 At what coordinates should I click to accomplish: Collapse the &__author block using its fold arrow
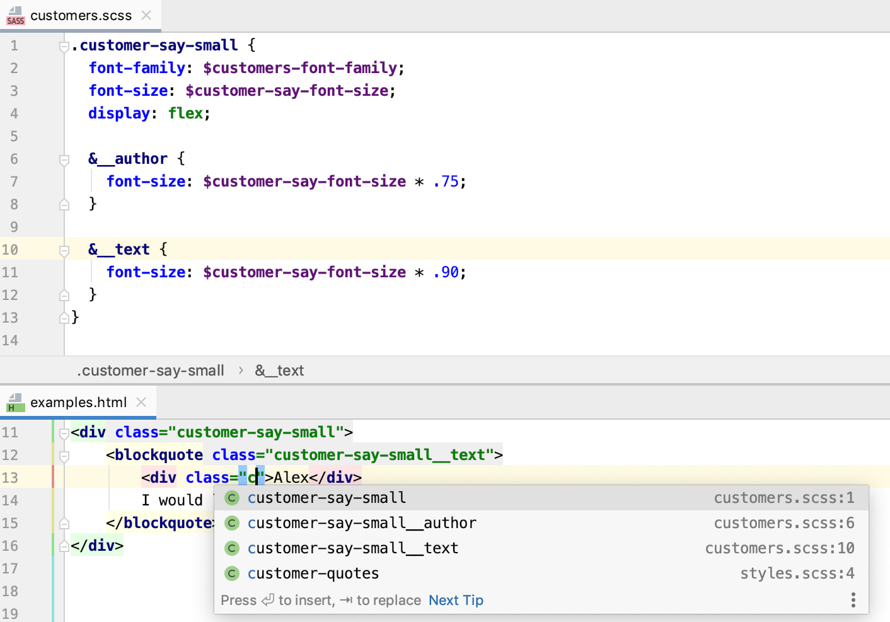(x=64, y=160)
